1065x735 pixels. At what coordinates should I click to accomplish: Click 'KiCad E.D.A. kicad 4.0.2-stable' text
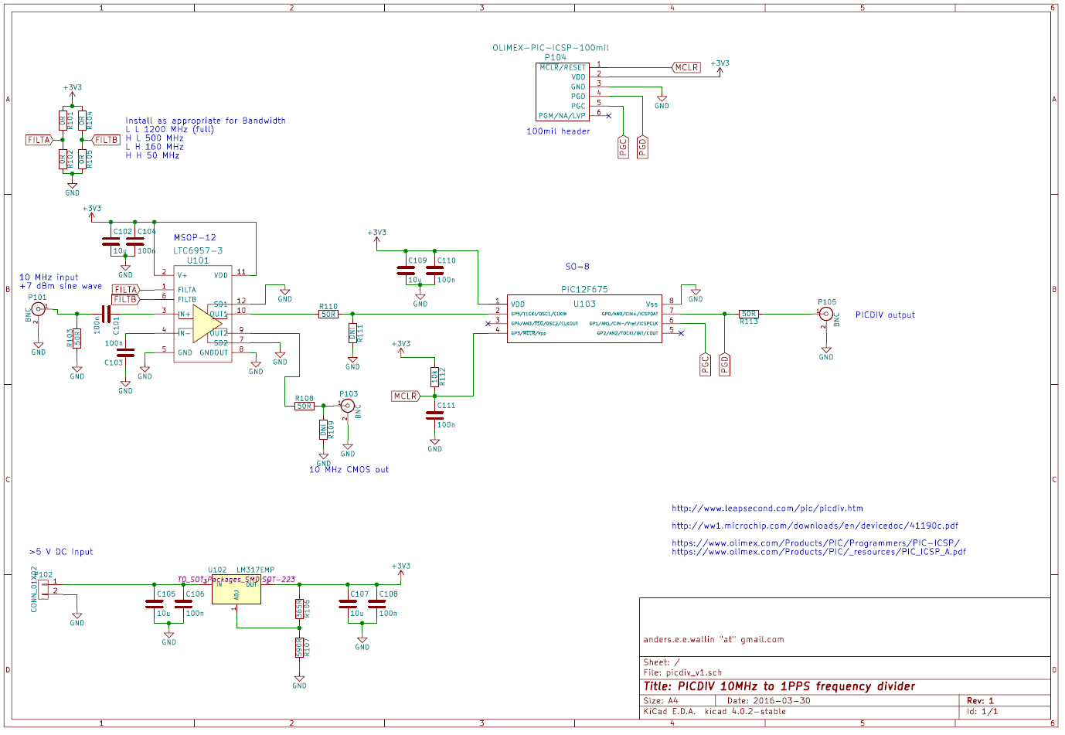tap(714, 712)
